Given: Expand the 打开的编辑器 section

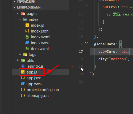Looking at the screenshot, I should (14, 2).
